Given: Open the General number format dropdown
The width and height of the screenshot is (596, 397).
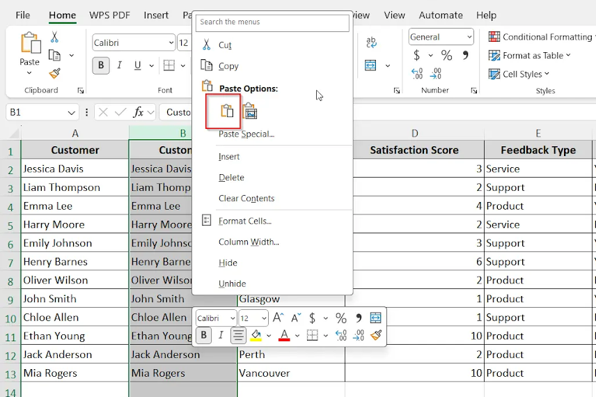Looking at the screenshot, I should pos(469,37).
